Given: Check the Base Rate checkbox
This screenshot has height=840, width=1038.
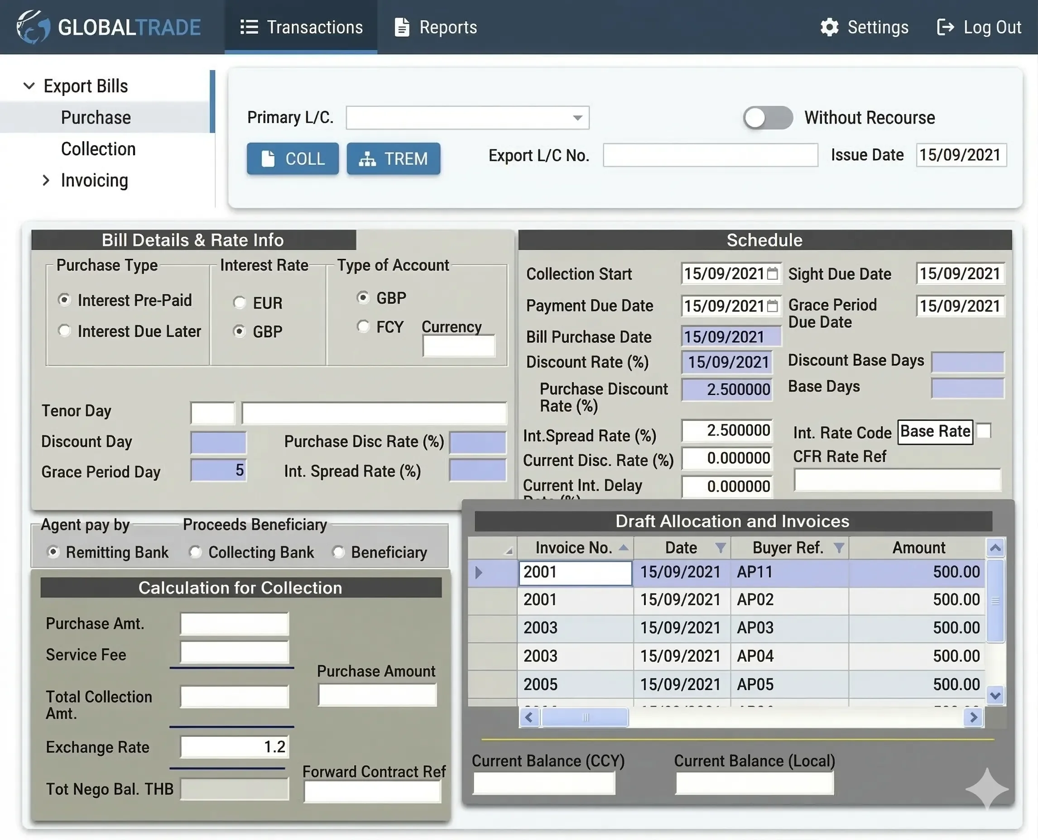Looking at the screenshot, I should tap(984, 431).
